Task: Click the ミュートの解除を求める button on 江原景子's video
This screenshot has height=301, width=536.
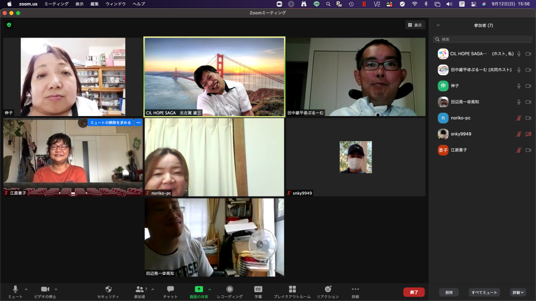Action: click(x=110, y=122)
